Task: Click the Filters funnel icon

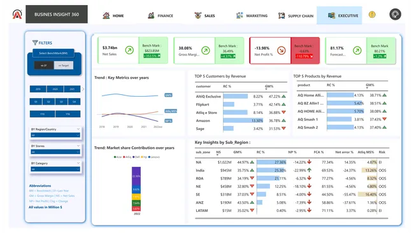Action: click(x=35, y=43)
